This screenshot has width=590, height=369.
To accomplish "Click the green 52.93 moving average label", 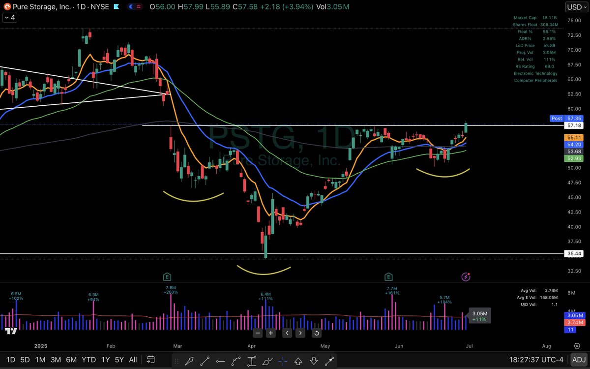I will 574,158.
